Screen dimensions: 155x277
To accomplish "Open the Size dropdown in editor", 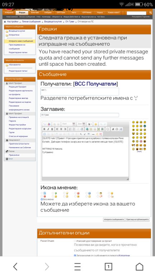I will tap(81, 124).
